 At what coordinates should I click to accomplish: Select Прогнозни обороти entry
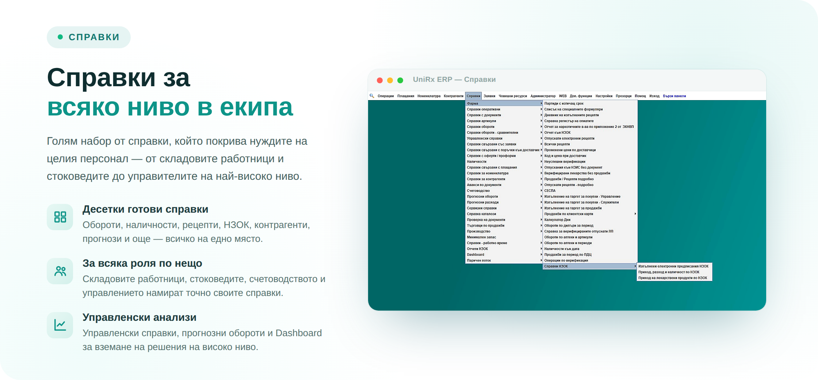(x=504, y=197)
